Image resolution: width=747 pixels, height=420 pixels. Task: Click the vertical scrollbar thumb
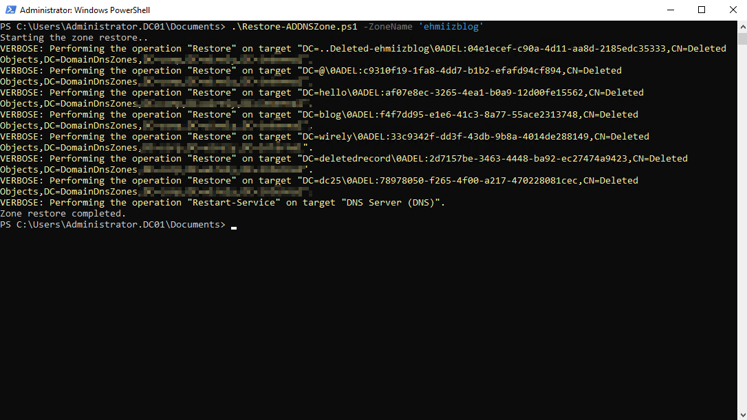coord(743,38)
